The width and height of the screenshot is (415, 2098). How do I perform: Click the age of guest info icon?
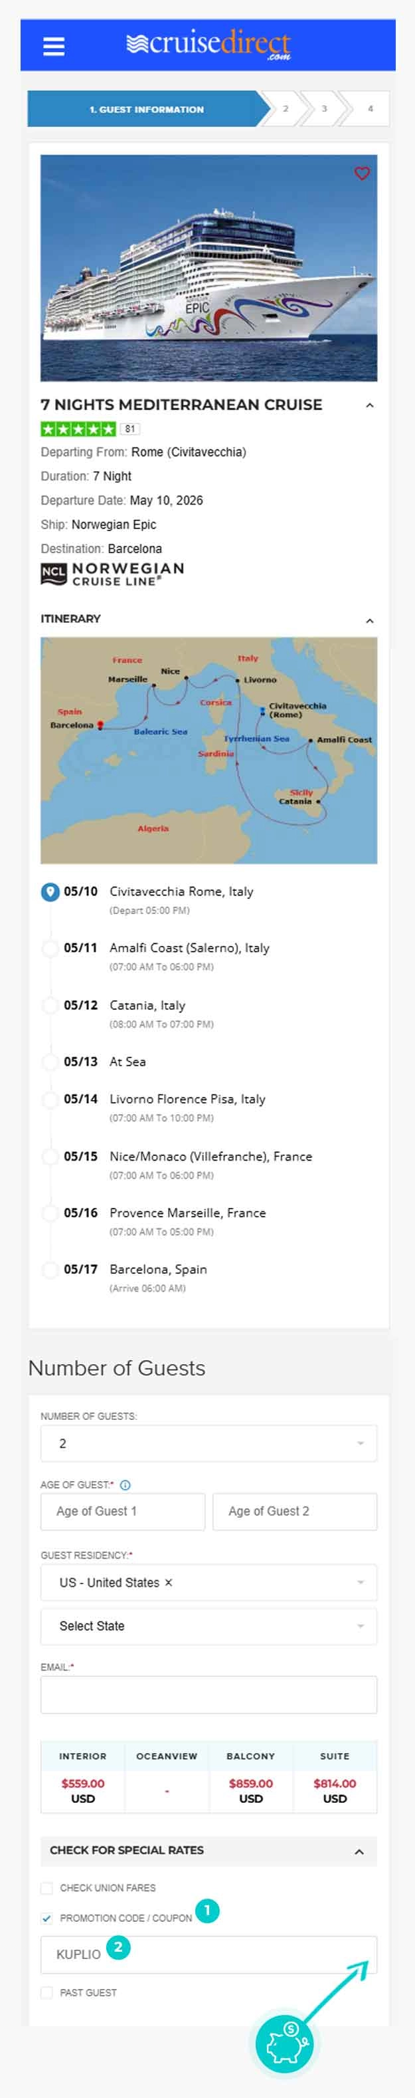[125, 1484]
